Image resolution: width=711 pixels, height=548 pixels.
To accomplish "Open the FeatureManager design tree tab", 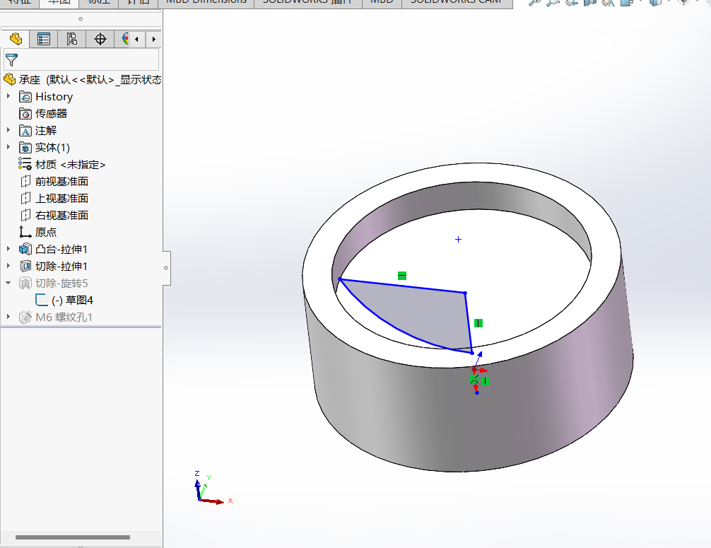I will [x=16, y=39].
